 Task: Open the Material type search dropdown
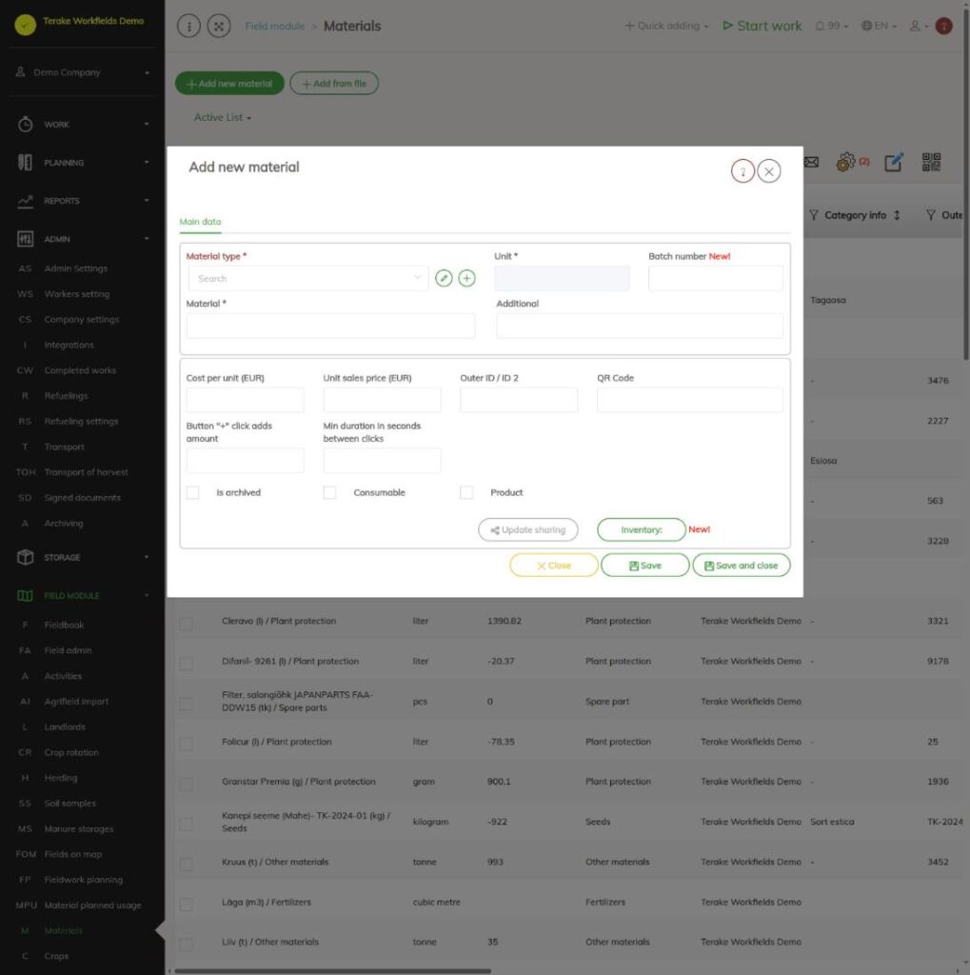pos(307,279)
